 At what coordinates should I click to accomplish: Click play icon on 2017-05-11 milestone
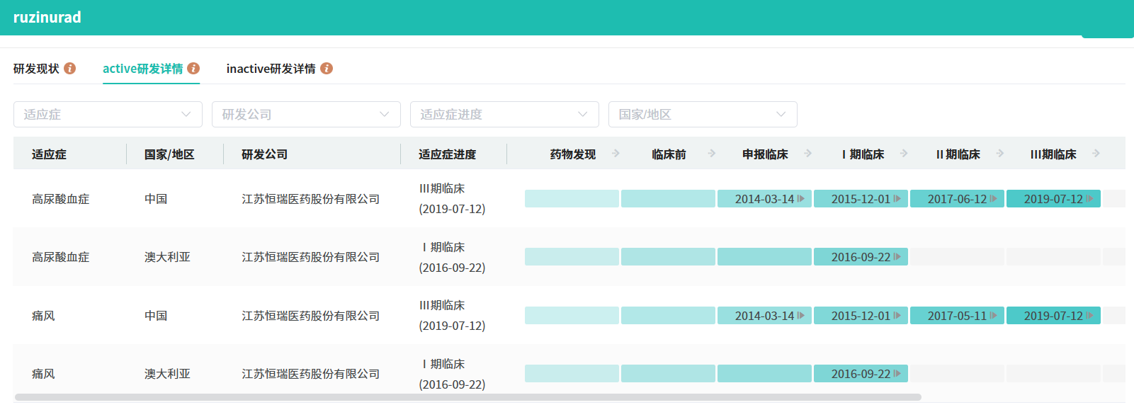click(x=994, y=316)
